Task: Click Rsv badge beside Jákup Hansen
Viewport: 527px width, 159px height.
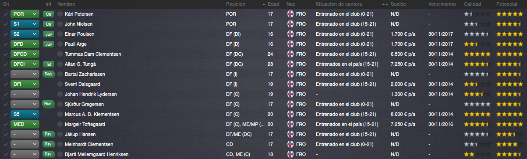Action: pyautogui.click(x=49, y=134)
